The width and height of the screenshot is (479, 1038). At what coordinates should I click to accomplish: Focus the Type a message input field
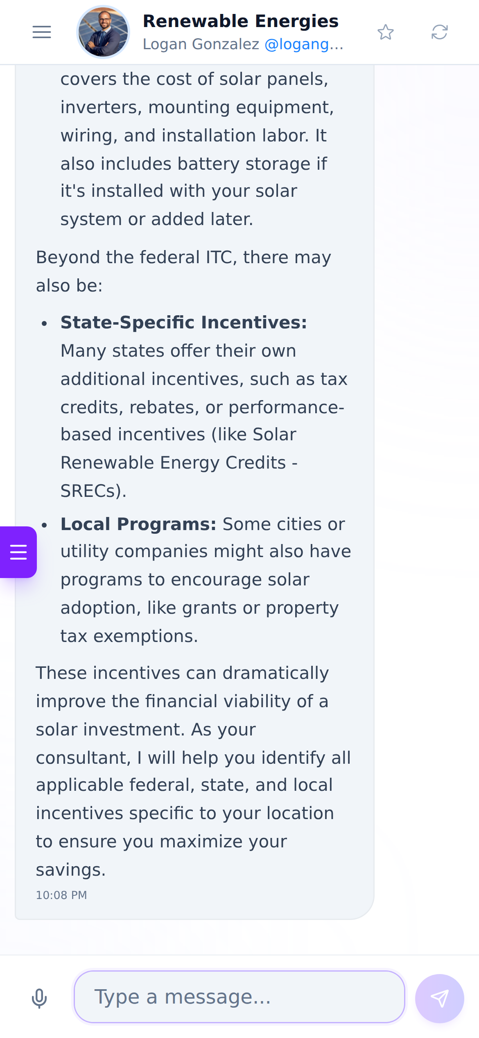239,997
